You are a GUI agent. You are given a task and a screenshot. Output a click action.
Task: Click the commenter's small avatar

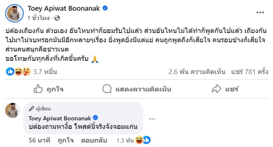click(12, 110)
